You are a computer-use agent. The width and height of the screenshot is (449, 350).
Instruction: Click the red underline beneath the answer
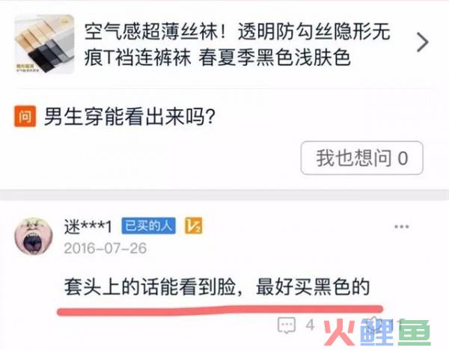tap(220, 310)
